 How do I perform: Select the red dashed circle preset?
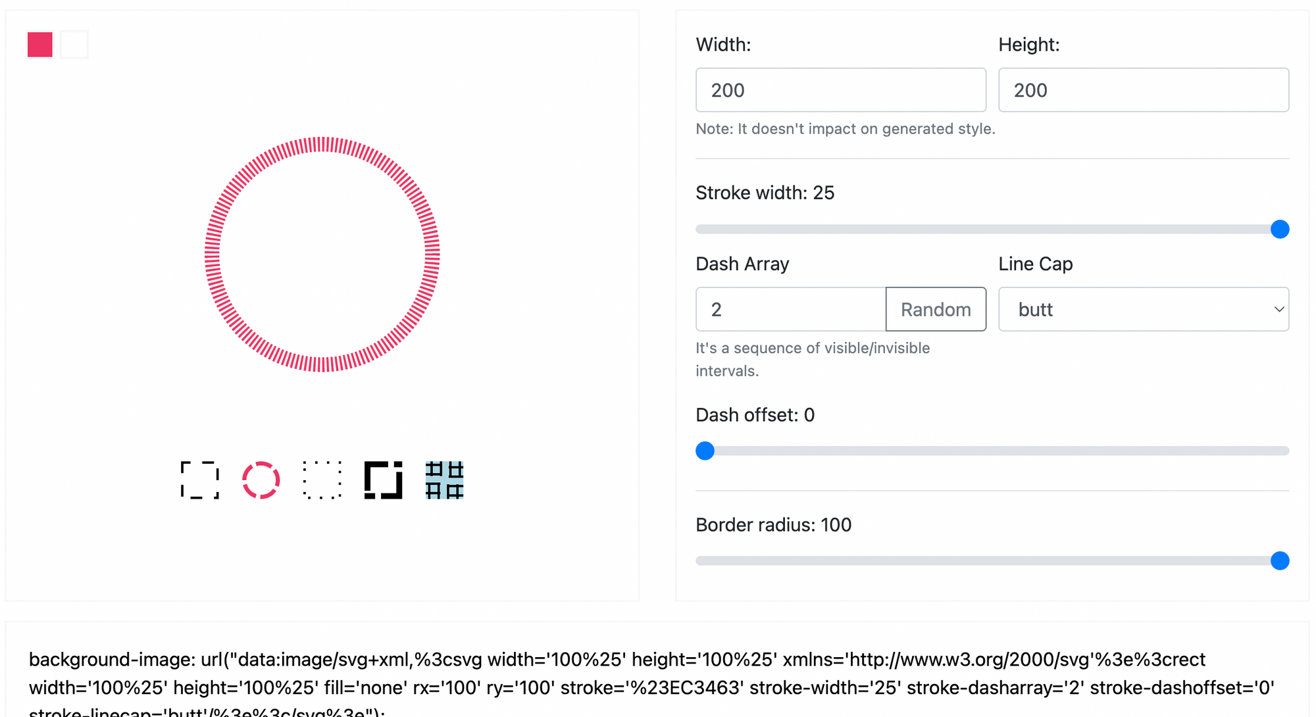click(x=261, y=480)
